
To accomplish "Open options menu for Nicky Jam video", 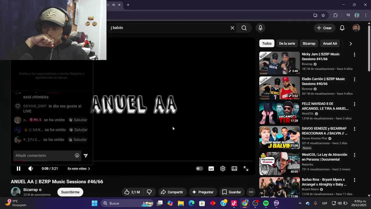I will 354,55.
